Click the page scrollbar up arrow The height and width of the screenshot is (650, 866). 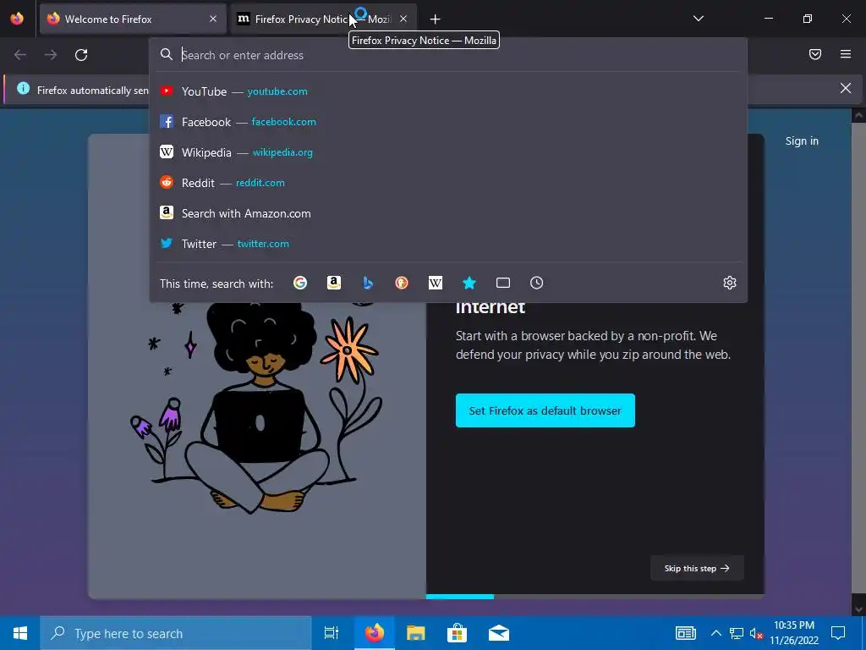point(858,115)
